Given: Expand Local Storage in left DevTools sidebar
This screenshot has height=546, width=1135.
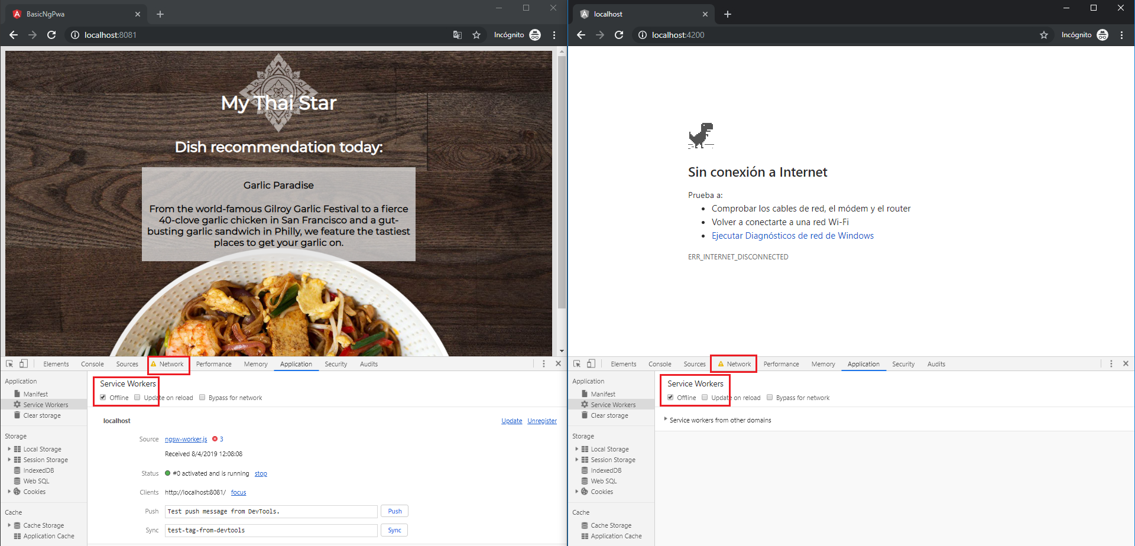Looking at the screenshot, I should [x=9, y=449].
